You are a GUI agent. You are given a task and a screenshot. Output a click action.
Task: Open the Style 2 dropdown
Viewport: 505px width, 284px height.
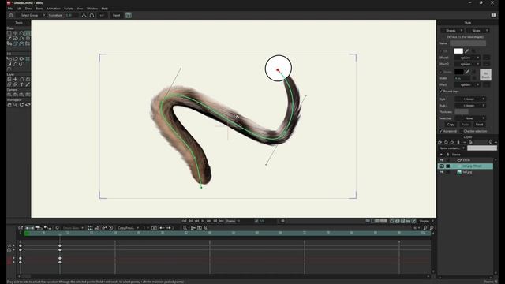[x=470, y=105]
